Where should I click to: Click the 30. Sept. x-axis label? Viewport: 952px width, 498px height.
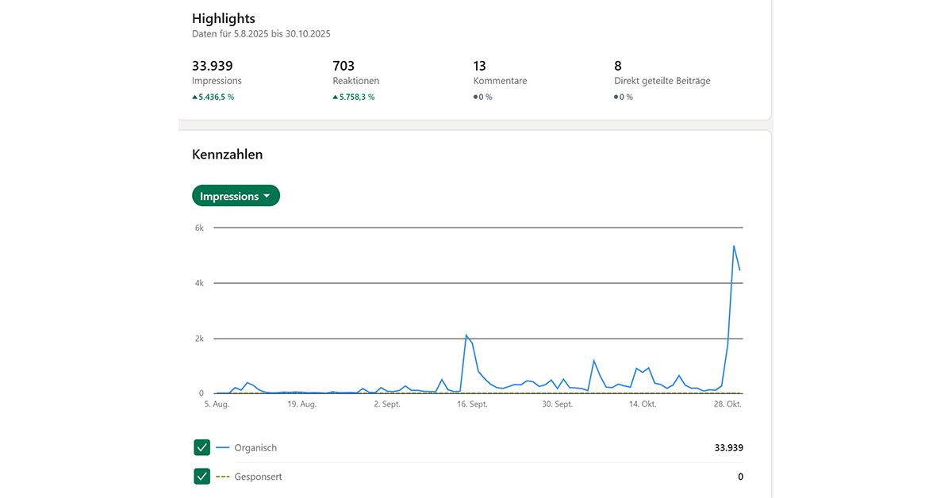click(x=557, y=404)
